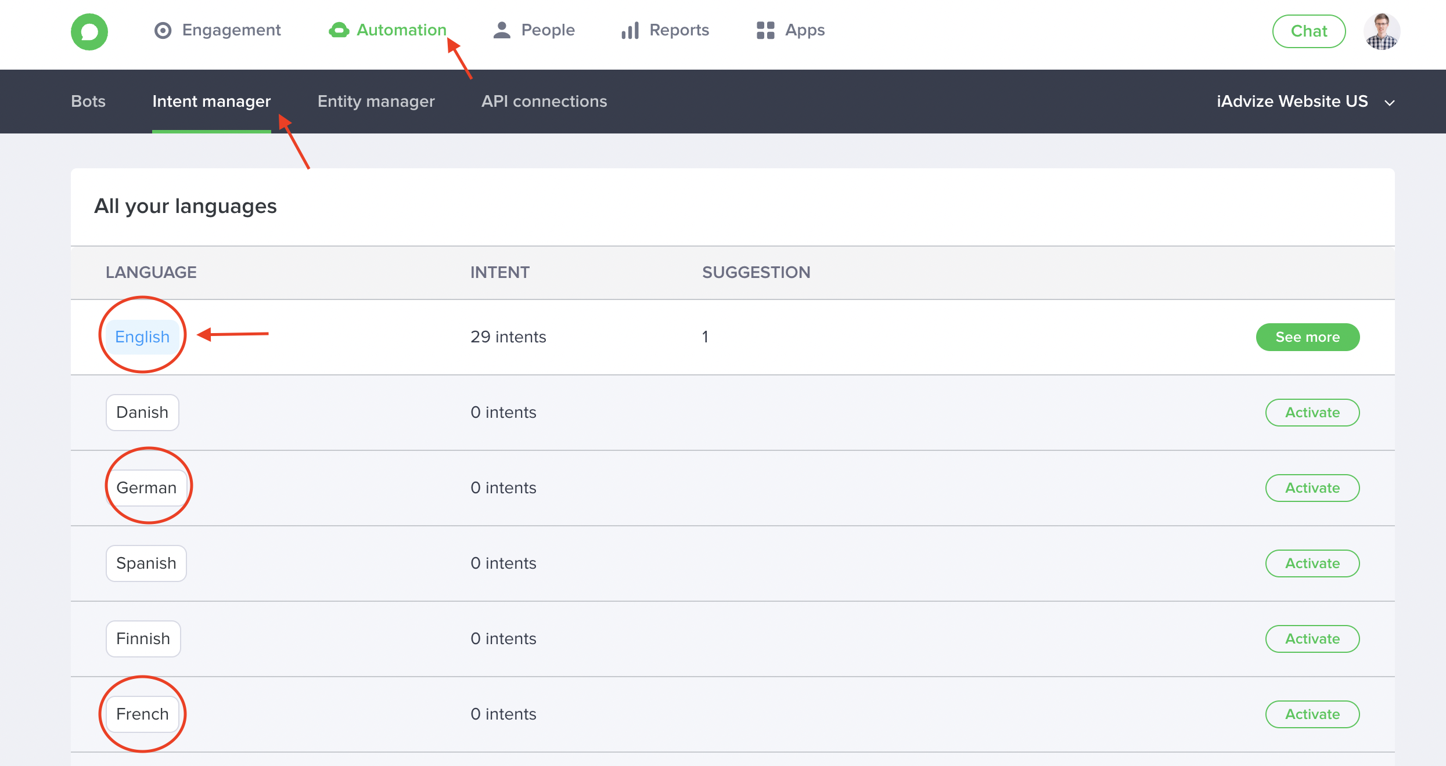Image resolution: width=1446 pixels, height=766 pixels.
Task: Click the 'All your languages' heading
Action: click(x=185, y=207)
